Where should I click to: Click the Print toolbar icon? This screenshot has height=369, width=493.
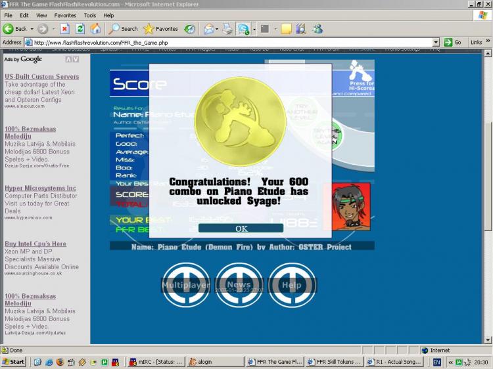[x=227, y=29]
